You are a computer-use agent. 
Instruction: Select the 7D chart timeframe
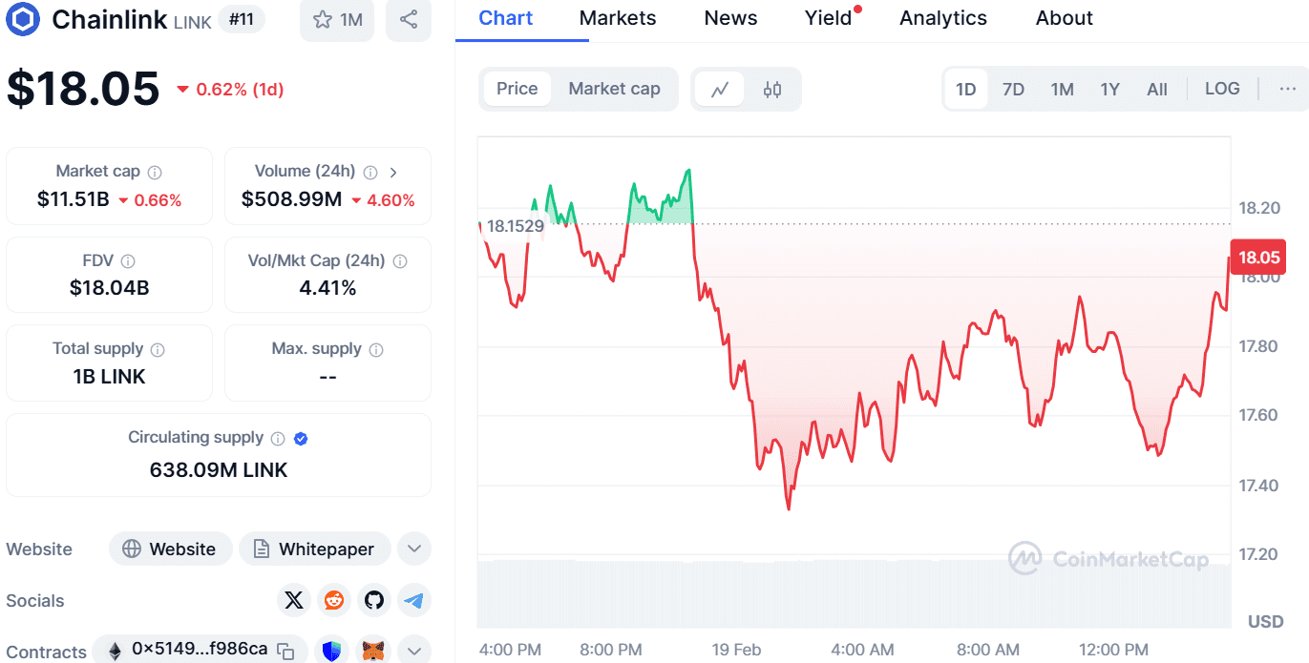point(1013,88)
